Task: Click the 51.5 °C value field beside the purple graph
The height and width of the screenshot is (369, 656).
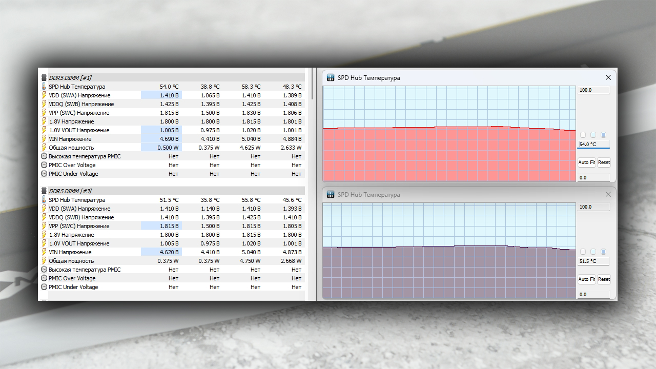Action: pos(593,261)
